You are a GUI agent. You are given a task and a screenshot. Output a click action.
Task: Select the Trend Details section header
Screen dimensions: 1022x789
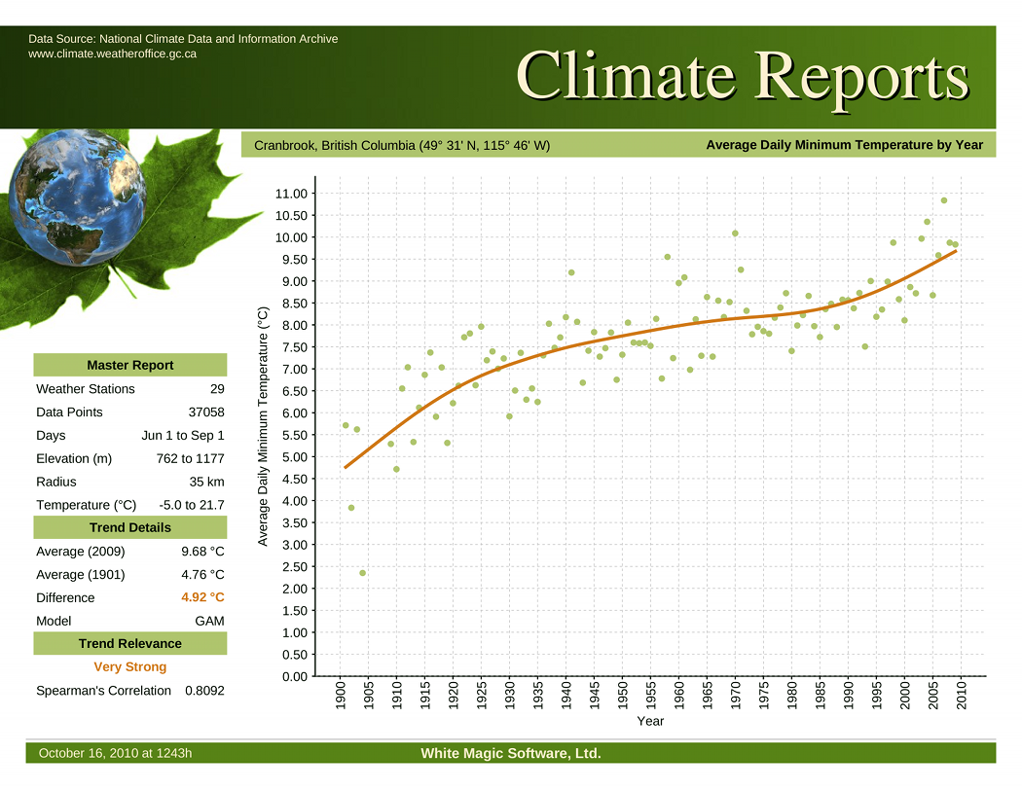(x=130, y=527)
